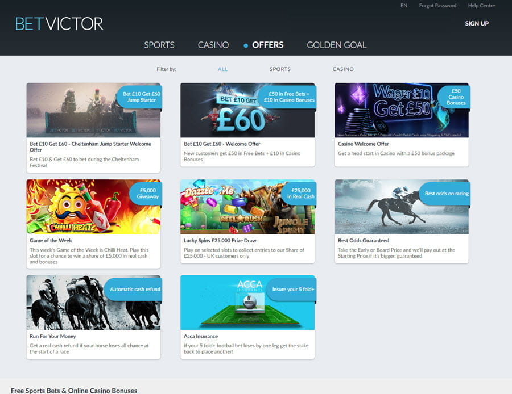
Task: Open the Help Centre link
Action: click(x=481, y=6)
